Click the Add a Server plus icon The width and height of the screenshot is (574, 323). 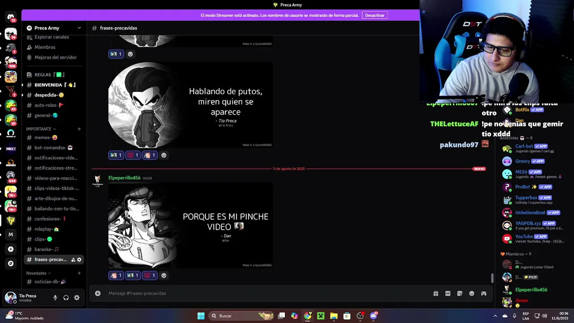11,249
